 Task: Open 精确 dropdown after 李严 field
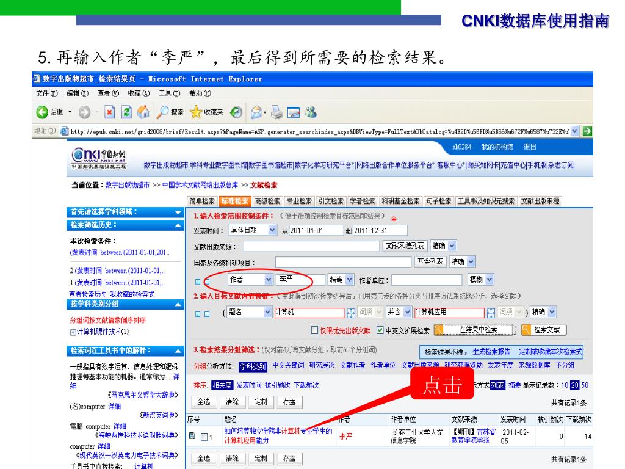pos(341,280)
